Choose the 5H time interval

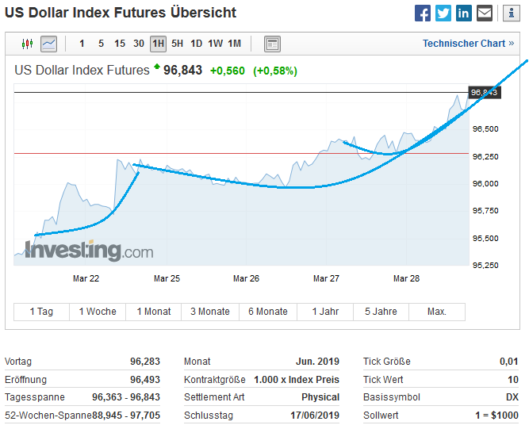click(x=178, y=44)
